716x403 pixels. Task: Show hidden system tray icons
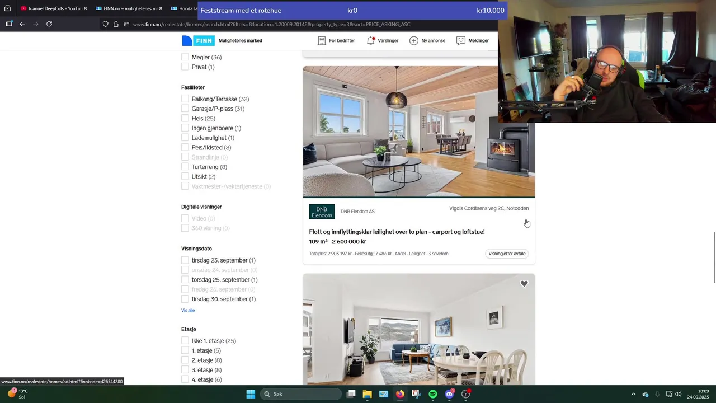pos(633,394)
